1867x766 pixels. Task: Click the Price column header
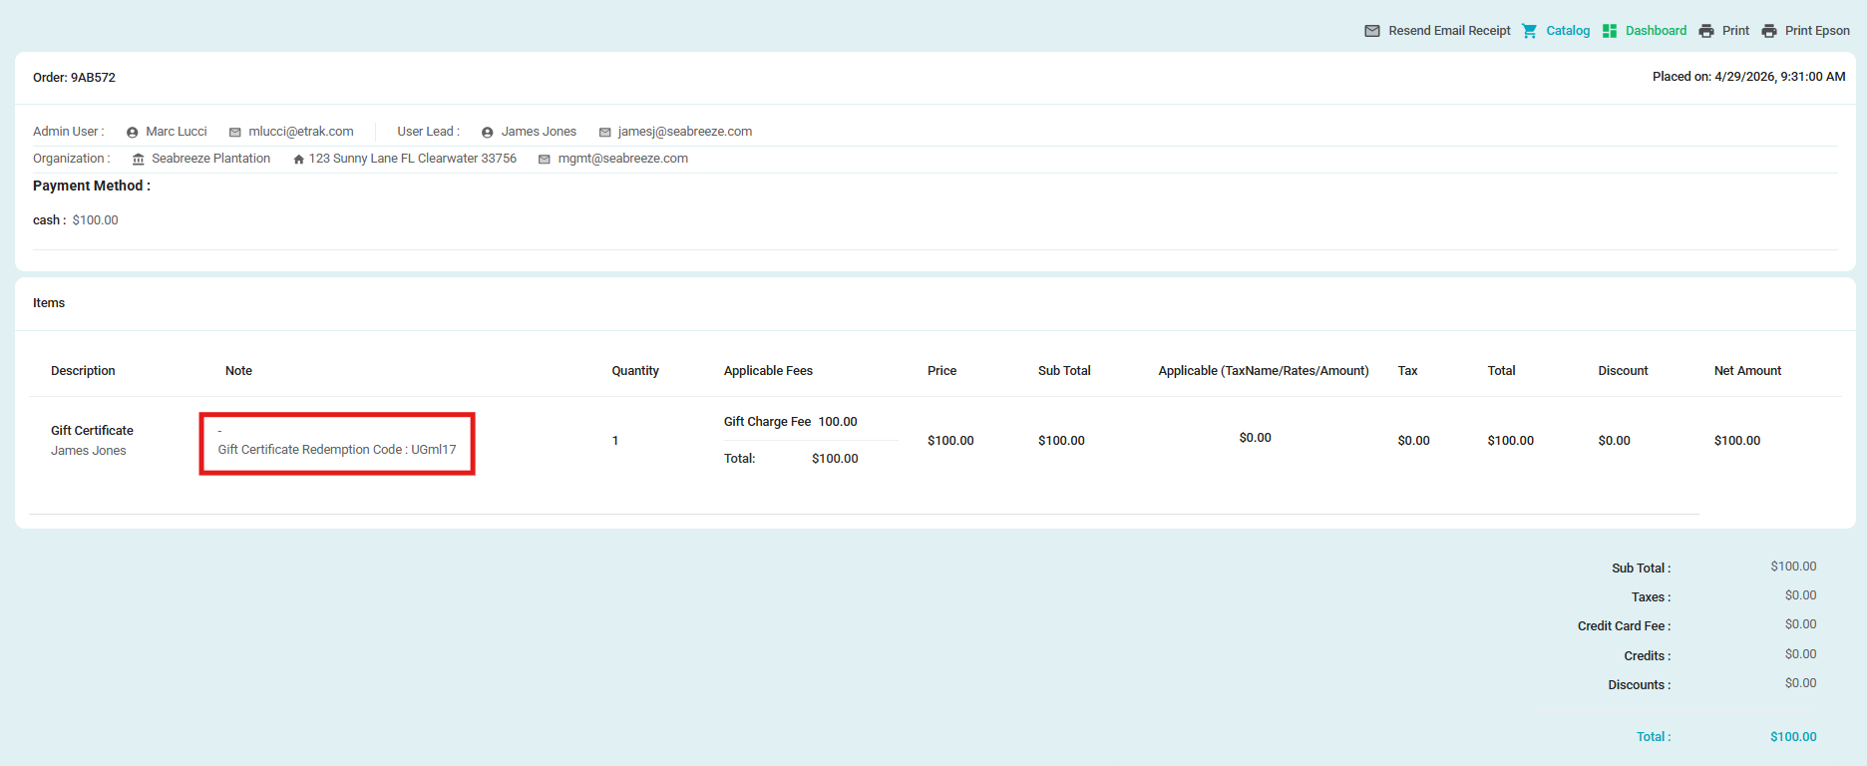click(941, 371)
